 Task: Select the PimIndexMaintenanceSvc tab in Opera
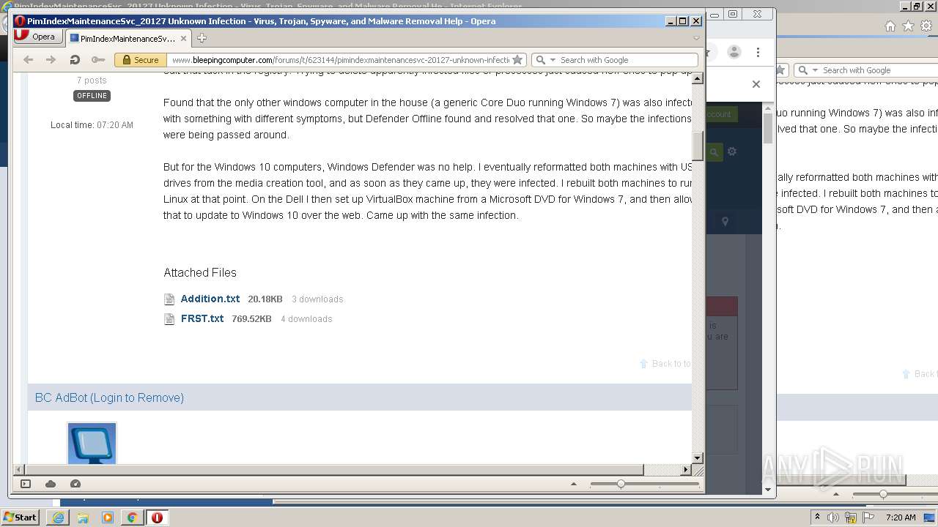click(128, 38)
